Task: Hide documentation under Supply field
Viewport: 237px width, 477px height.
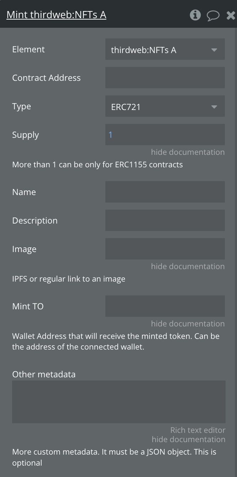Action: coord(188,152)
